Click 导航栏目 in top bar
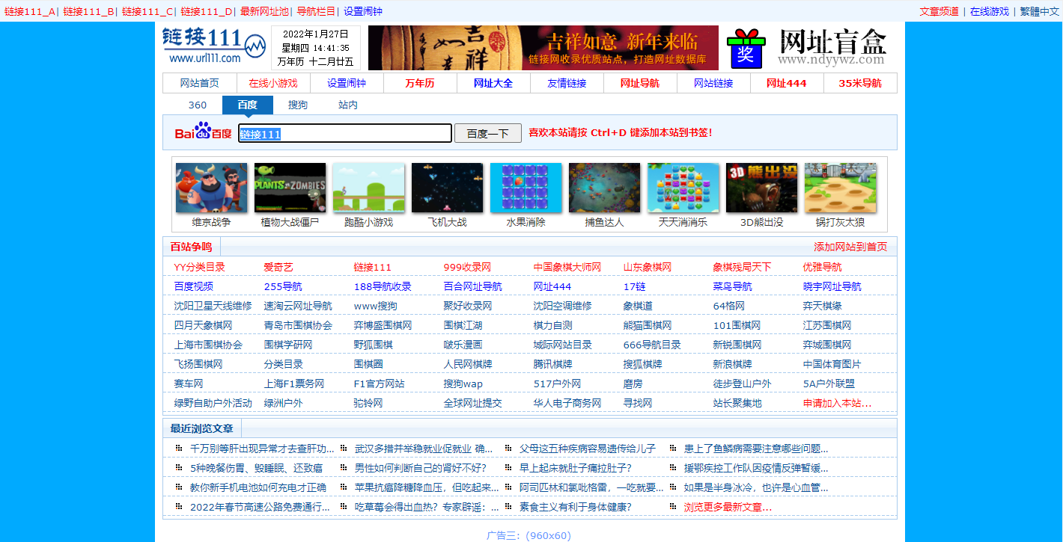Image resolution: width=1063 pixels, height=542 pixels. tap(316, 11)
